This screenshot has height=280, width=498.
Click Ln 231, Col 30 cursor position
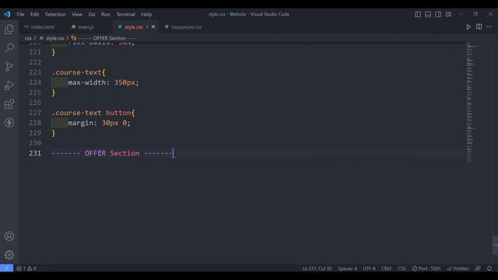click(x=317, y=268)
